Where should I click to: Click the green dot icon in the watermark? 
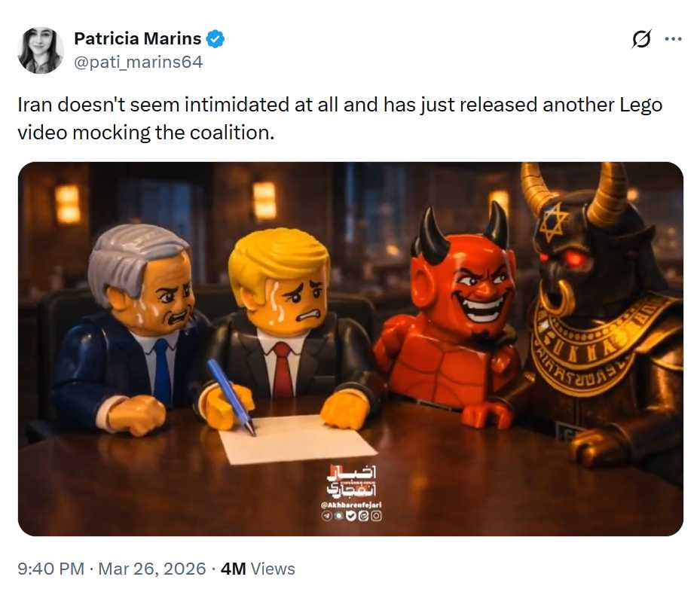click(x=339, y=516)
